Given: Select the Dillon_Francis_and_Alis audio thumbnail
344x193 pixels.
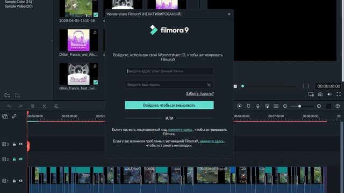Looking at the screenshot, I should (79, 40).
